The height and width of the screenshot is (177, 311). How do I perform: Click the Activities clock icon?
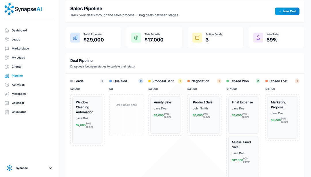coord(6,84)
